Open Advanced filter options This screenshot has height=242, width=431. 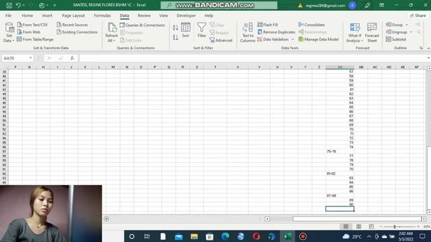pos(221,40)
